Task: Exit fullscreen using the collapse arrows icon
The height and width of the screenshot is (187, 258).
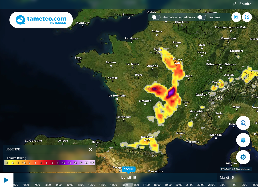Action: click(247, 17)
